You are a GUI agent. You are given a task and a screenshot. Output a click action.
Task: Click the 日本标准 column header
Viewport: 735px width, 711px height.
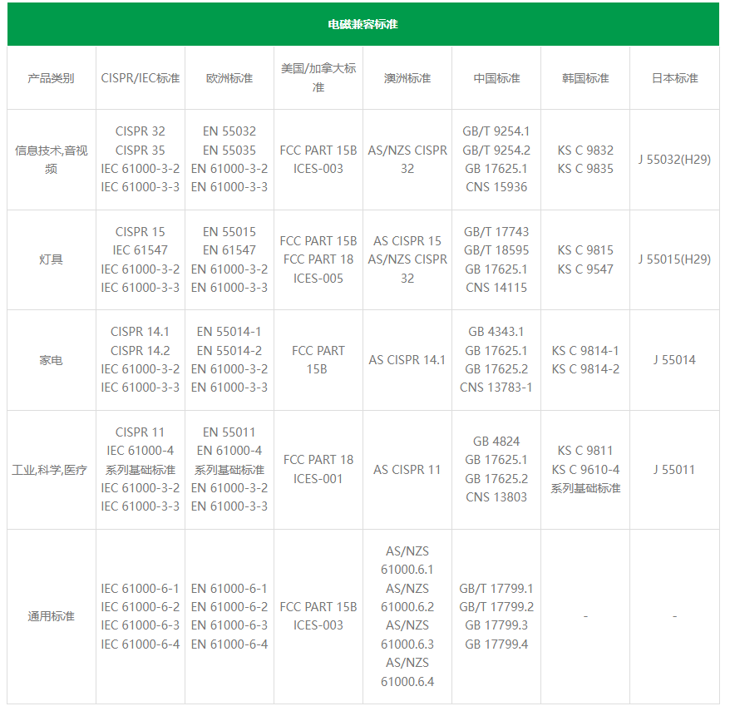coord(674,78)
